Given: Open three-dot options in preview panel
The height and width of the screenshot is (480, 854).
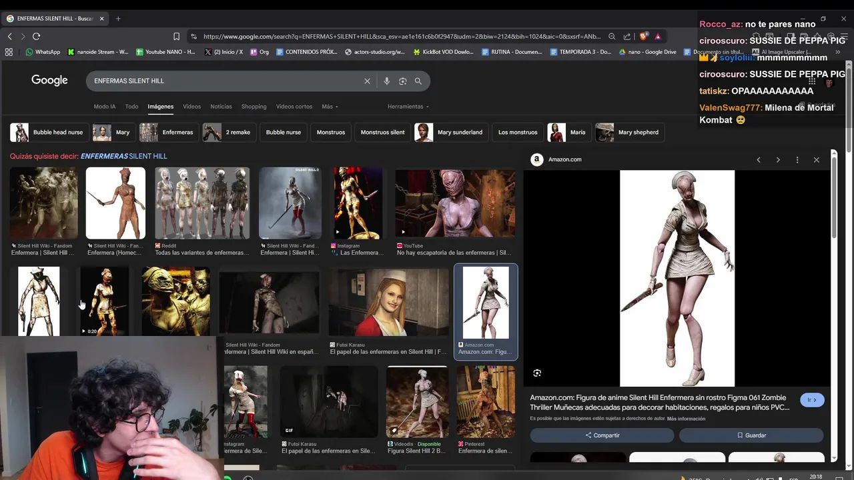Looking at the screenshot, I should coord(797,160).
